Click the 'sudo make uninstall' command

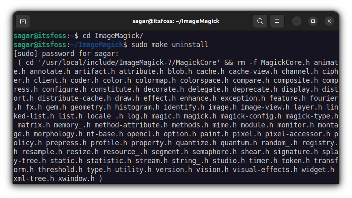pyautogui.click(x=170, y=45)
